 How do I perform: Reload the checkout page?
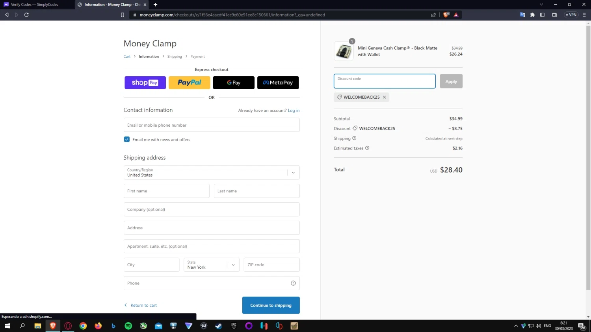26,15
